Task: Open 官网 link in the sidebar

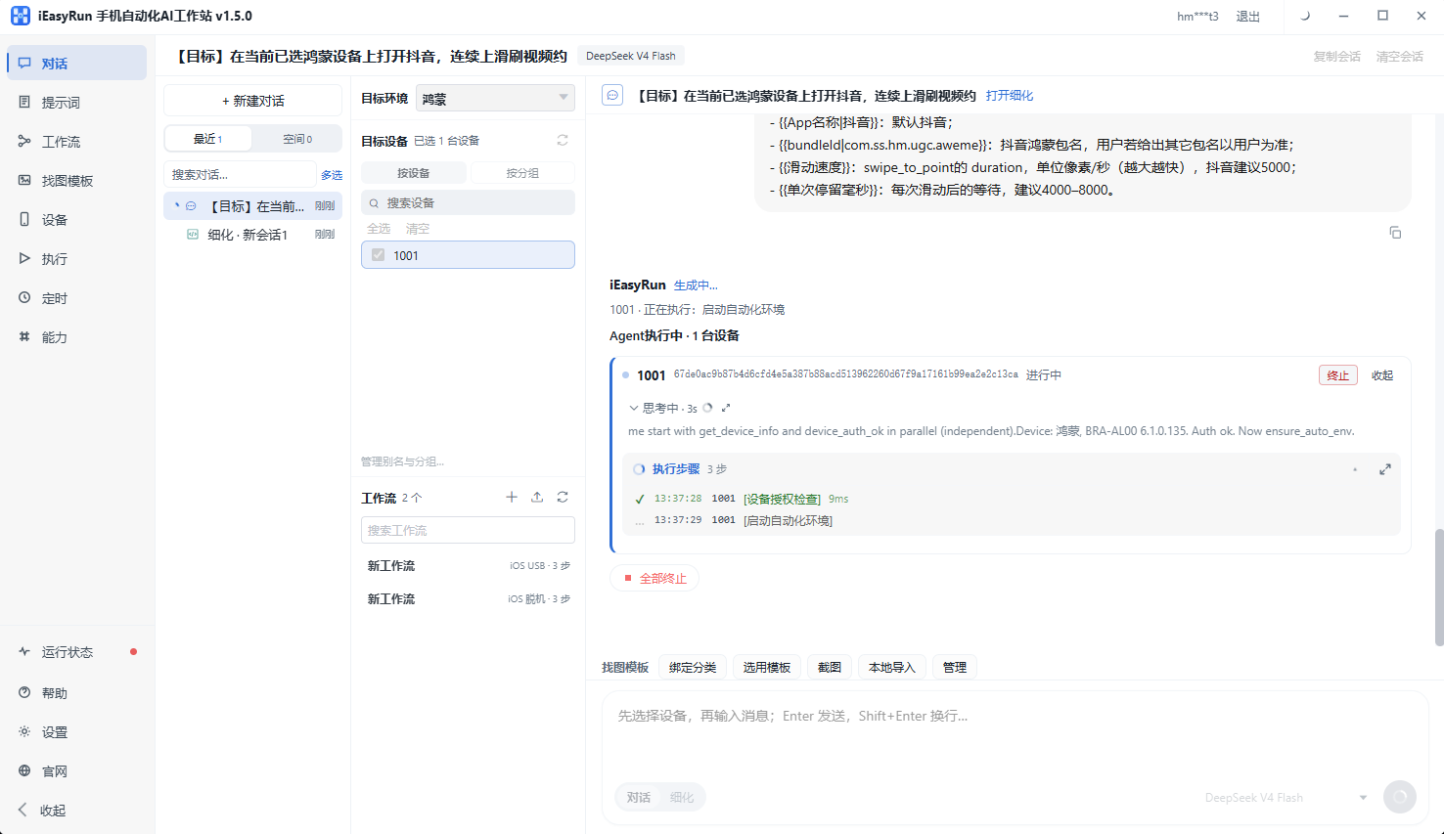Action: (x=76, y=771)
